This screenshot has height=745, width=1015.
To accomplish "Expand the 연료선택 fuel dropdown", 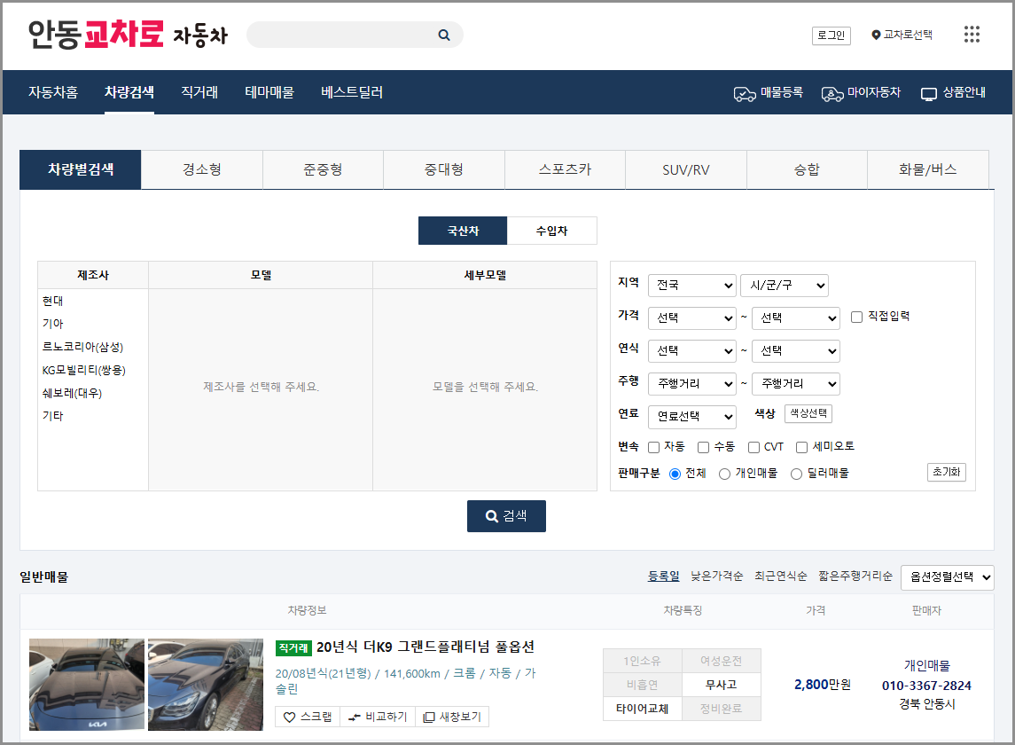I will click(x=692, y=417).
